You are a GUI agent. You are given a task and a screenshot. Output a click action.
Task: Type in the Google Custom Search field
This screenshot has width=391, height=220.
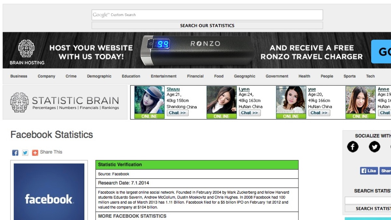click(207, 15)
